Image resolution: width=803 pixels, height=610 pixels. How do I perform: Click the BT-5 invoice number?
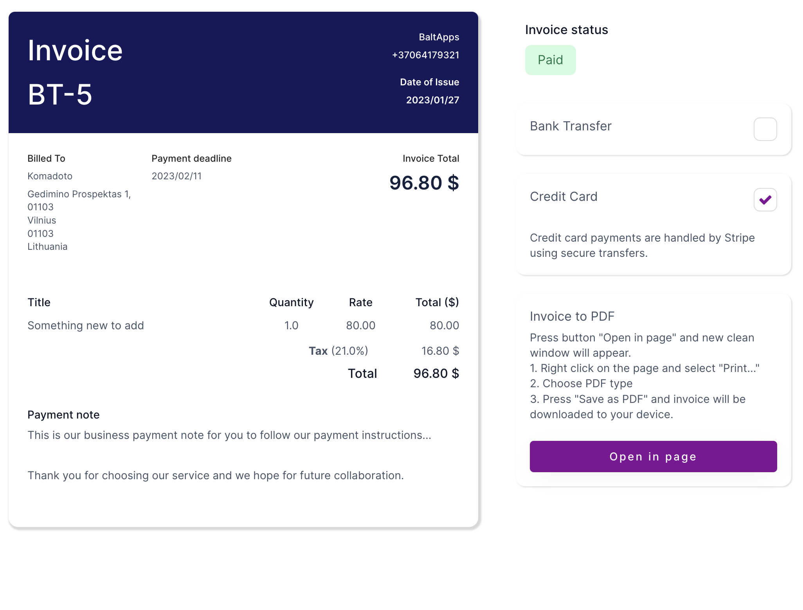(x=60, y=95)
